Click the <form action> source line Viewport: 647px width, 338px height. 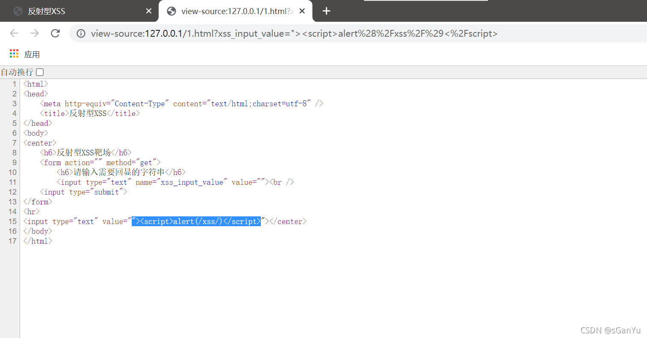coord(100,163)
